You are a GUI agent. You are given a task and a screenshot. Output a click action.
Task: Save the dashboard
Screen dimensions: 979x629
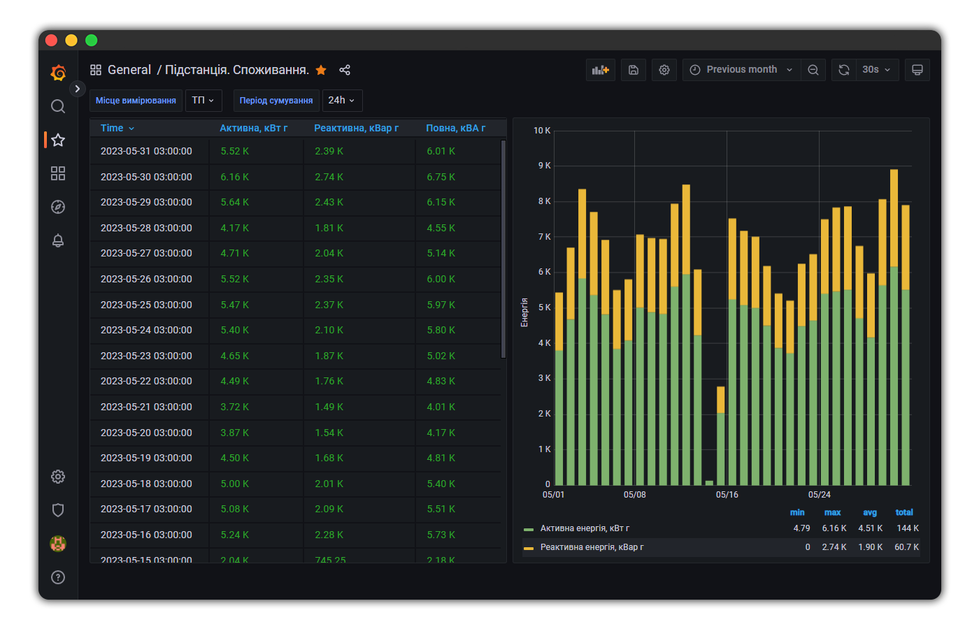click(x=634, y=70)
